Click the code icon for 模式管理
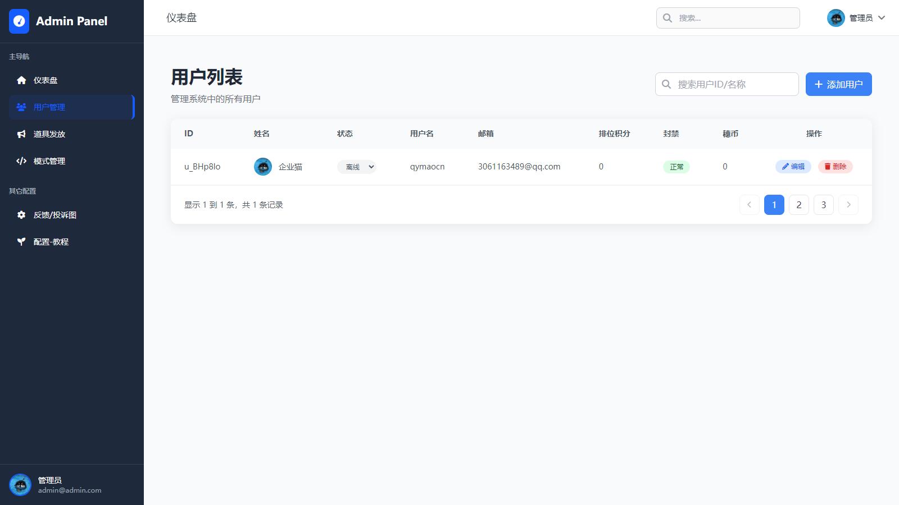The image size is (899, 505). [x=21, y=161]
